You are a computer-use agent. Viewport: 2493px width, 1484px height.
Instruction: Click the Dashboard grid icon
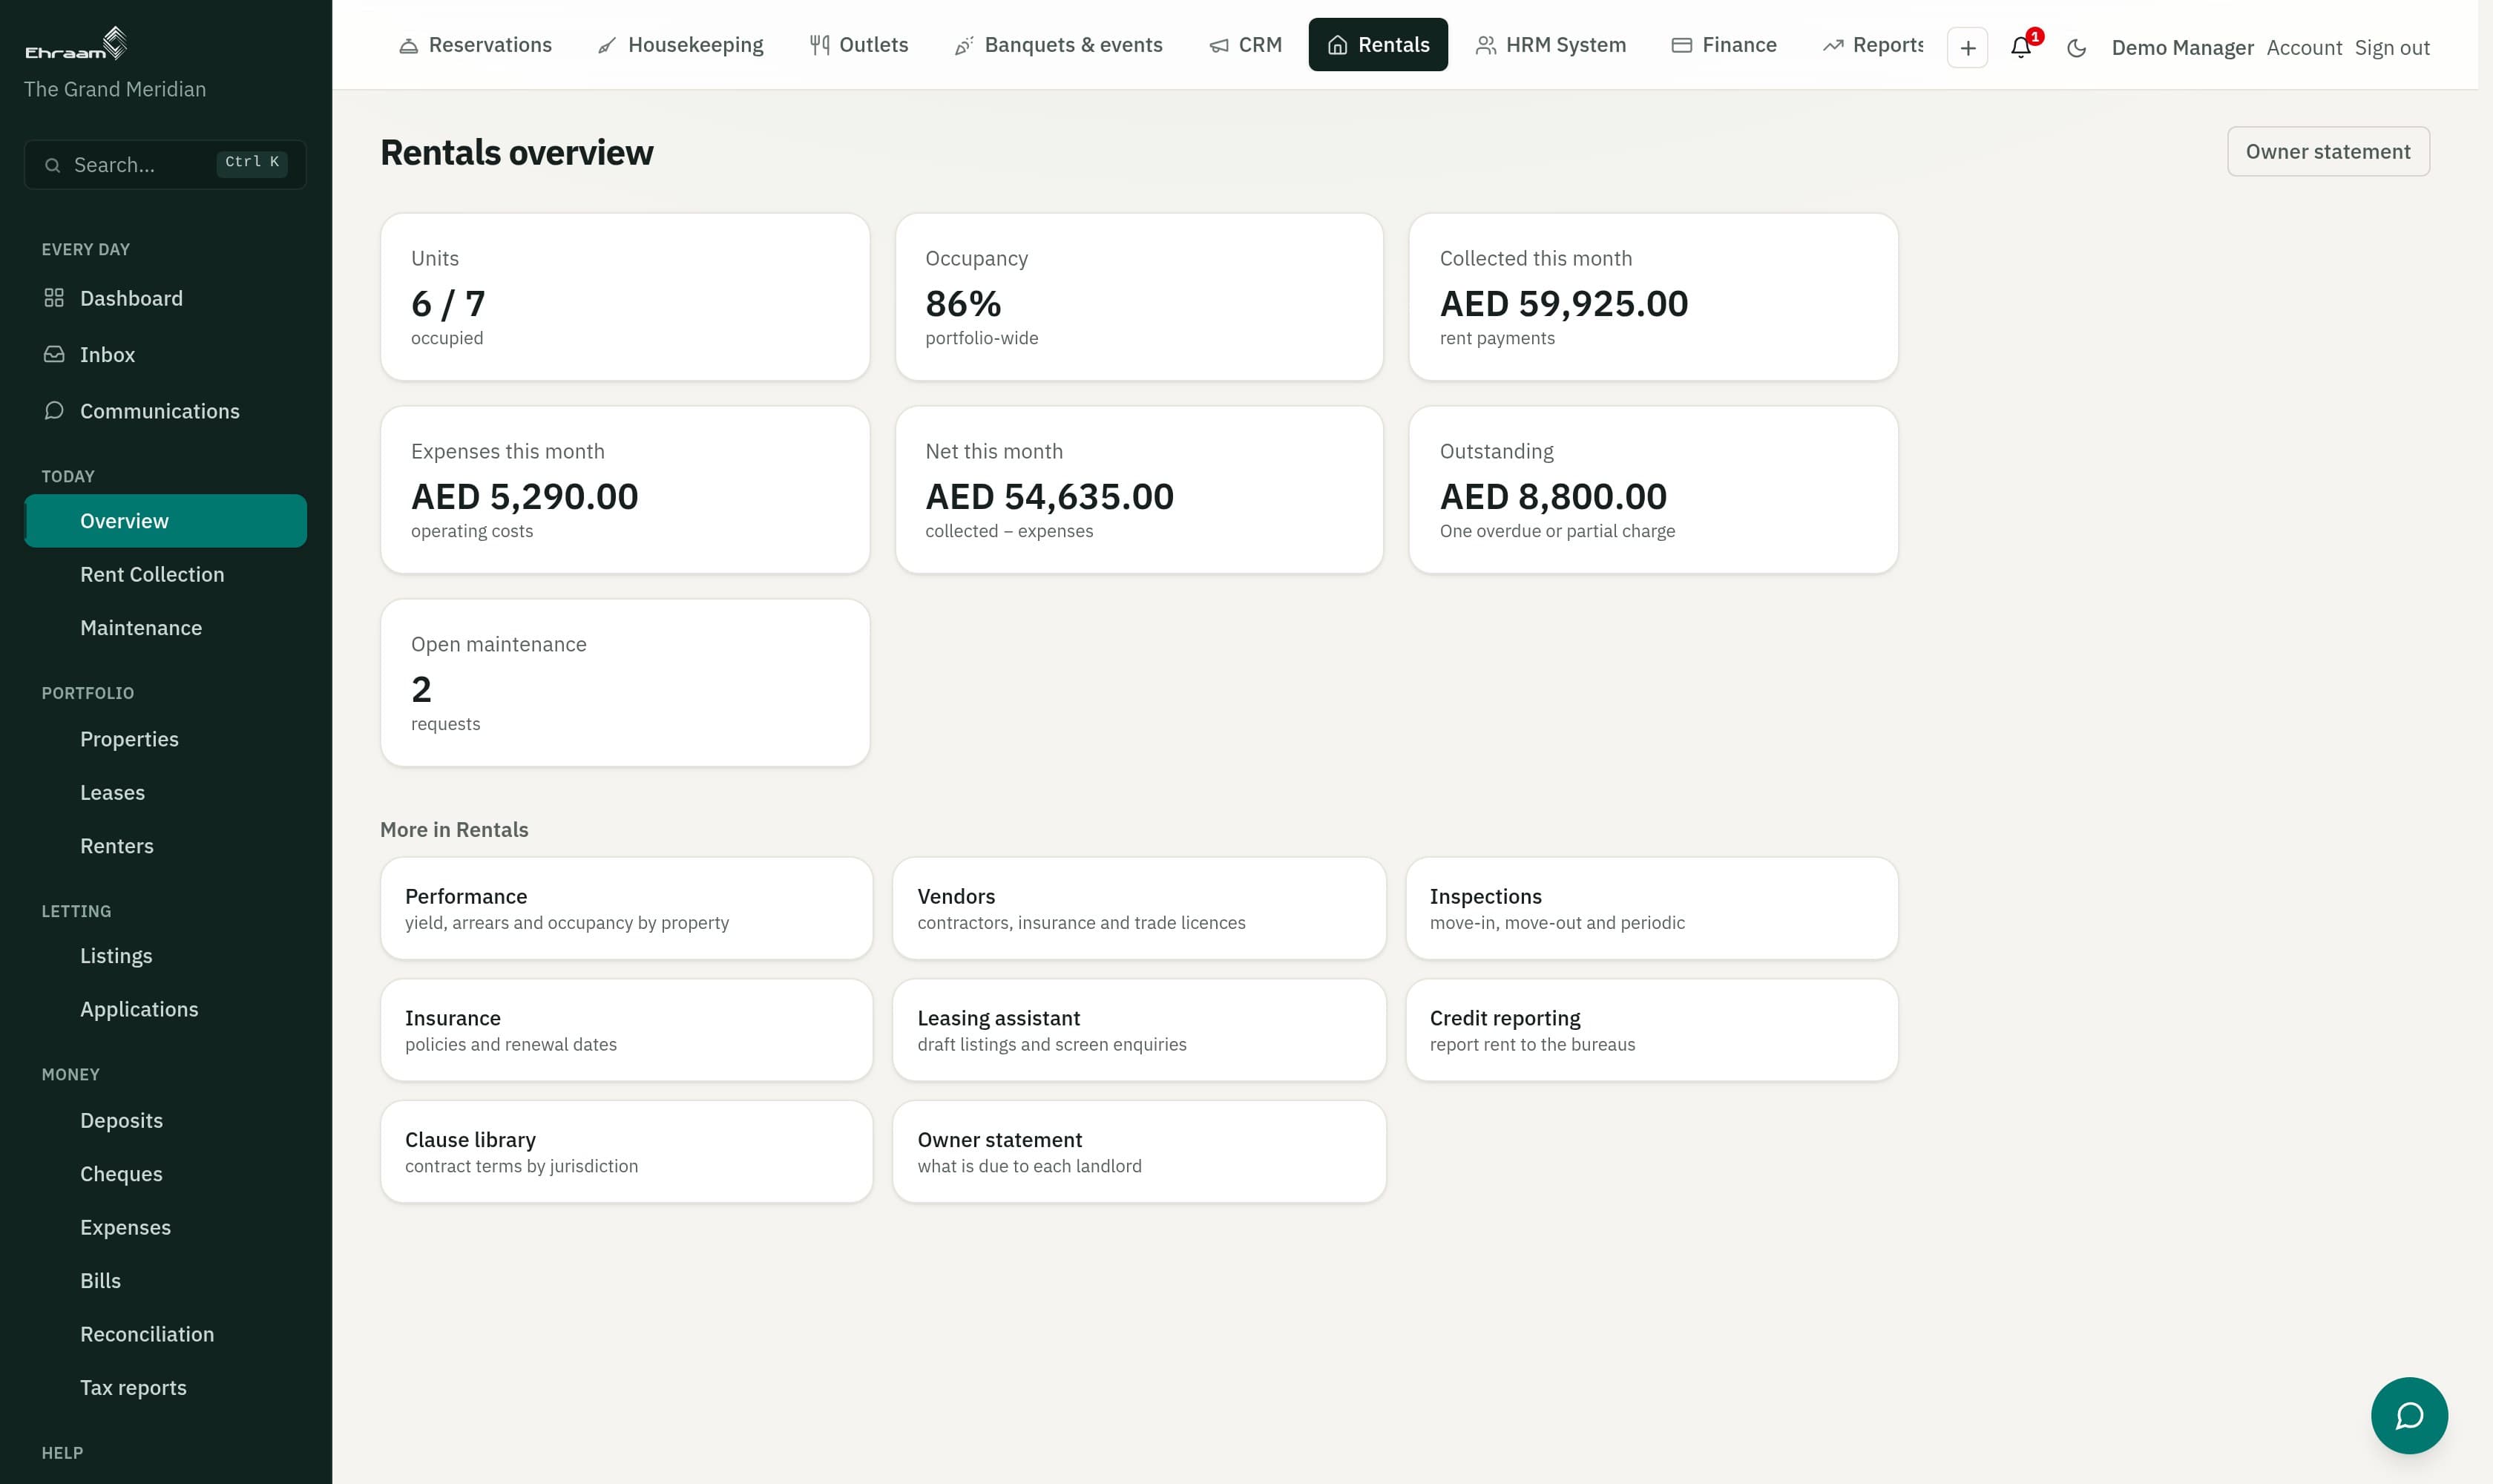(54, 298)
